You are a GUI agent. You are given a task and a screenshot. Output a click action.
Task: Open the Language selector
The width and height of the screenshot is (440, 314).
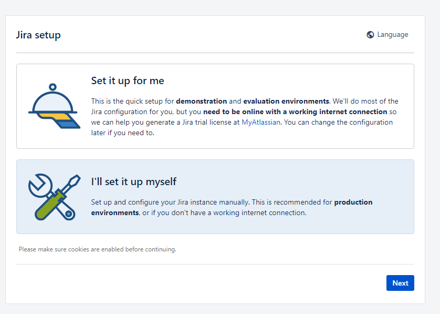pos(387,35)
